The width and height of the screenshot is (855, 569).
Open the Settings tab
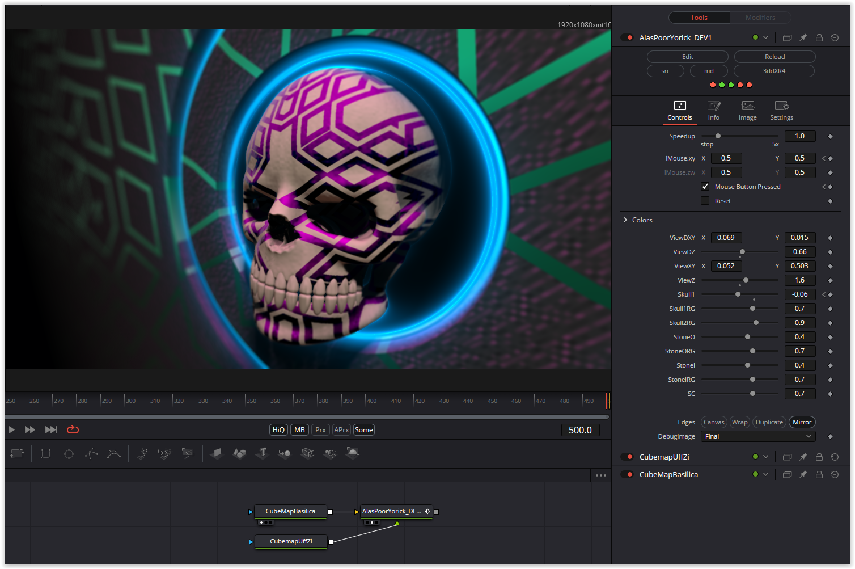point(781,111)
